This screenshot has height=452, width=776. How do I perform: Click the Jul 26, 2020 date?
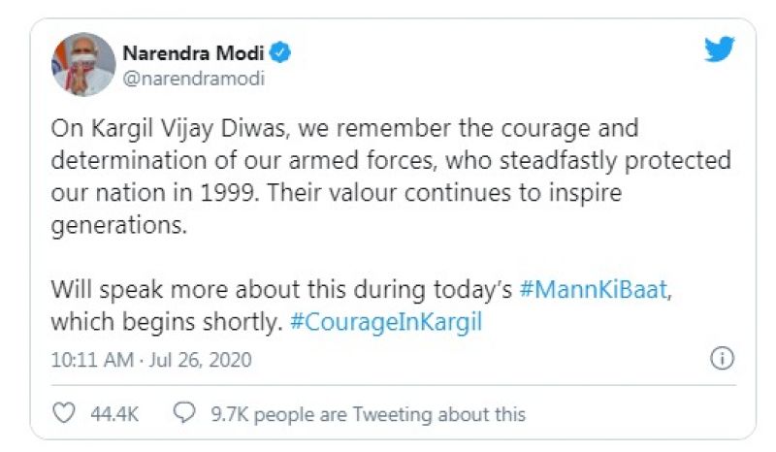coord(201,360)
